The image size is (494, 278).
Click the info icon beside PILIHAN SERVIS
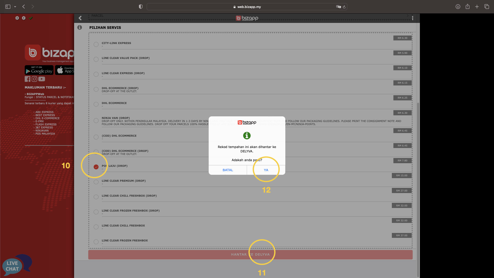click(80, 27)
